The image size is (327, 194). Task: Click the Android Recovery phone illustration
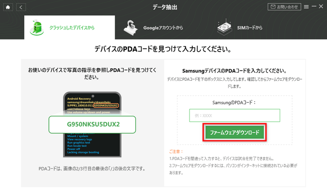[92, 124]
